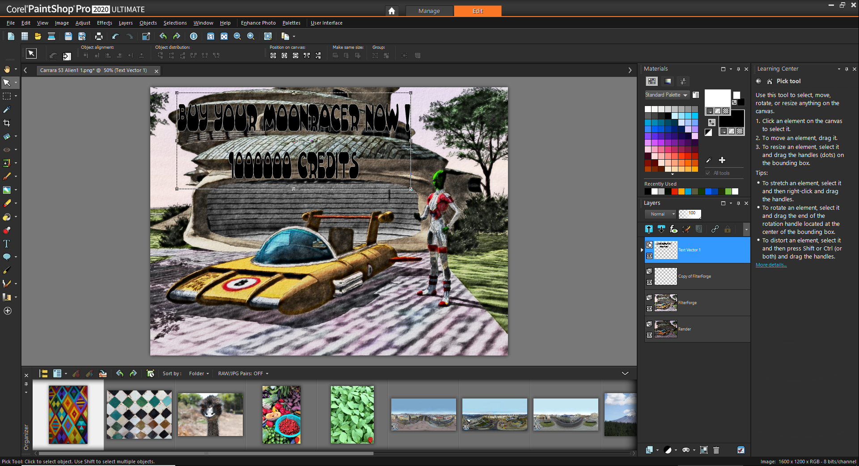The width and height of the screenshot is (859, 466).
Task: Open the Enhance Photo menu
Action: (258, 23)
